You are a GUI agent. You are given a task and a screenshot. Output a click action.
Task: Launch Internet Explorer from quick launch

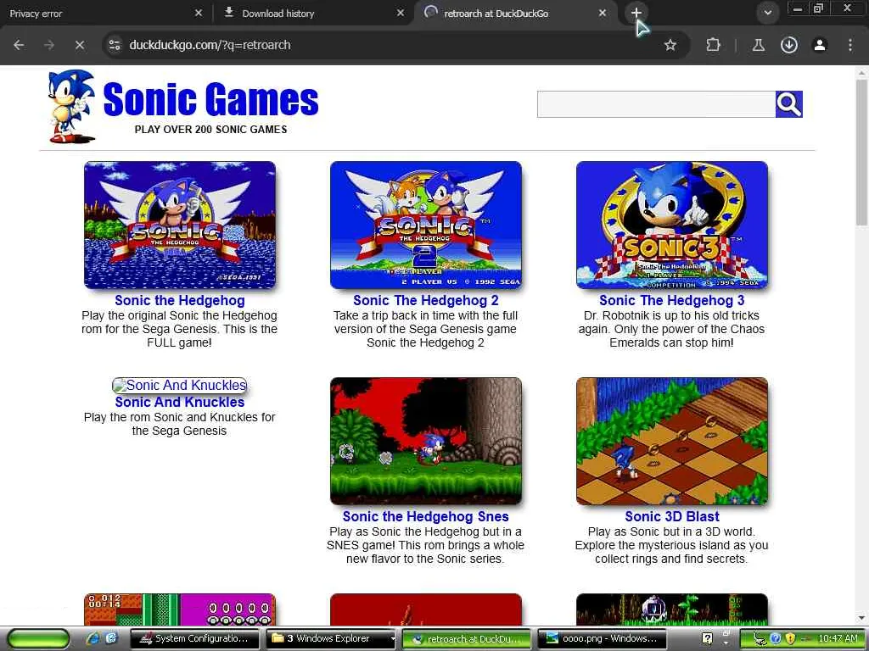pos(93,639)
